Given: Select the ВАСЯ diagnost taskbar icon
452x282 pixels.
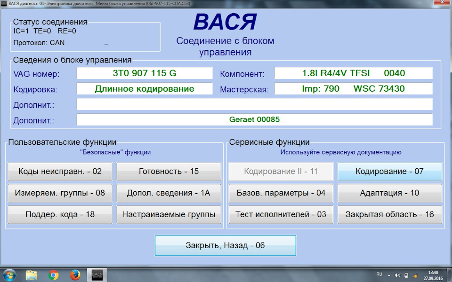Looking at the screenshot, I should (97, 275).
